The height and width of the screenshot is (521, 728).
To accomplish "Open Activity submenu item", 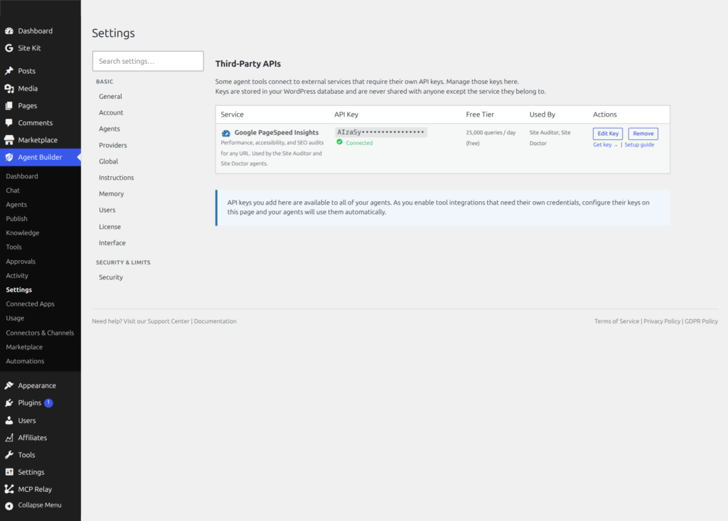I will [x=17, y=276].
